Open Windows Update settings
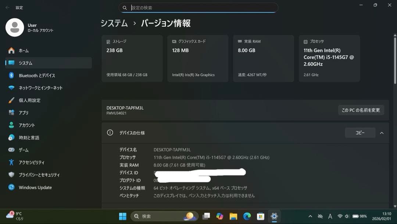This screenshot has width=397, height=224. coord(35,188)
